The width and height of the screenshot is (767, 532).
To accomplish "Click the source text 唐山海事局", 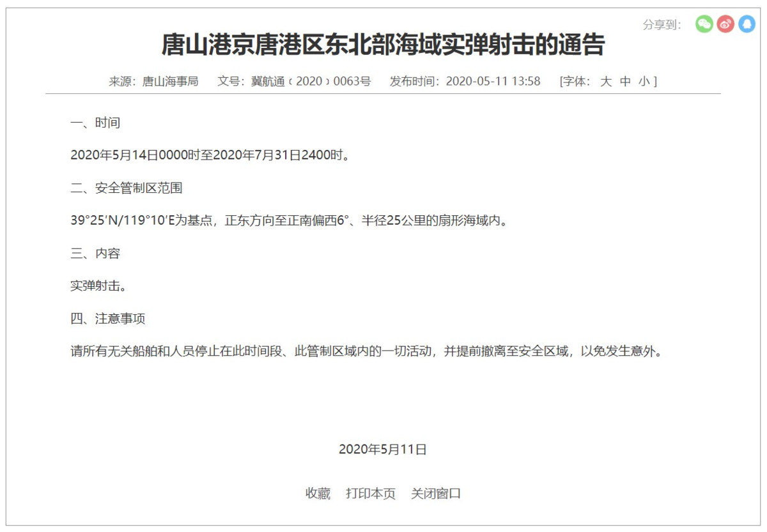I will [x=170, y=81].
